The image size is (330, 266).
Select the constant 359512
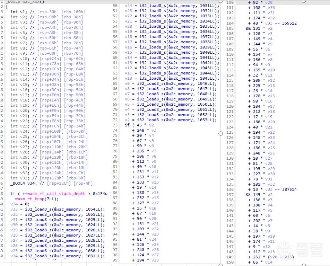coord(289,23)
